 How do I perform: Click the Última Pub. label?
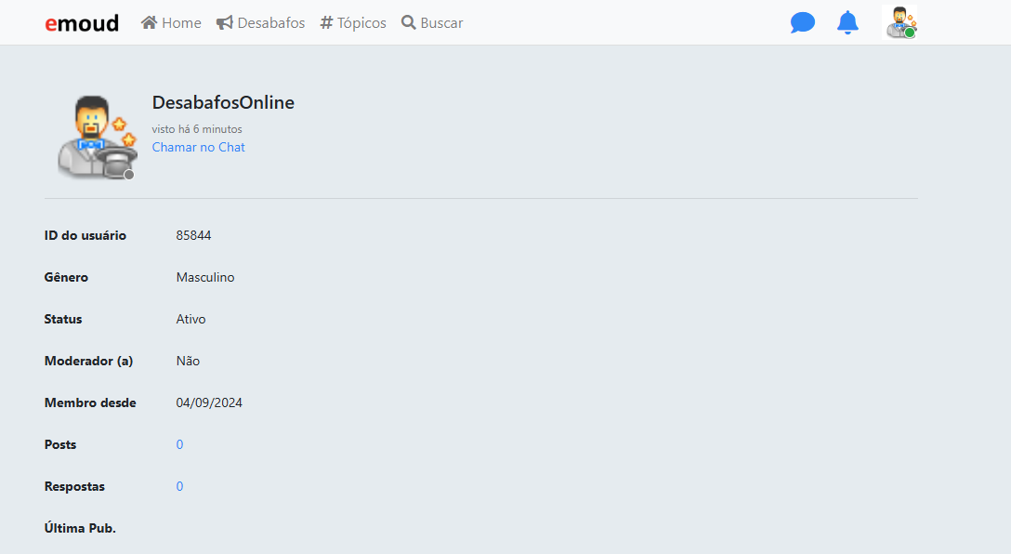pos(80,528)
